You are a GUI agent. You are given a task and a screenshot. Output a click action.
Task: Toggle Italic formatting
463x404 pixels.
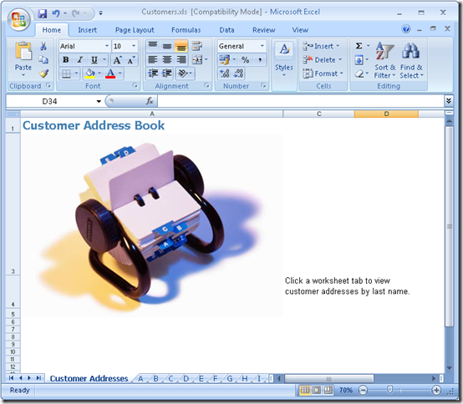tap(79, 60)
